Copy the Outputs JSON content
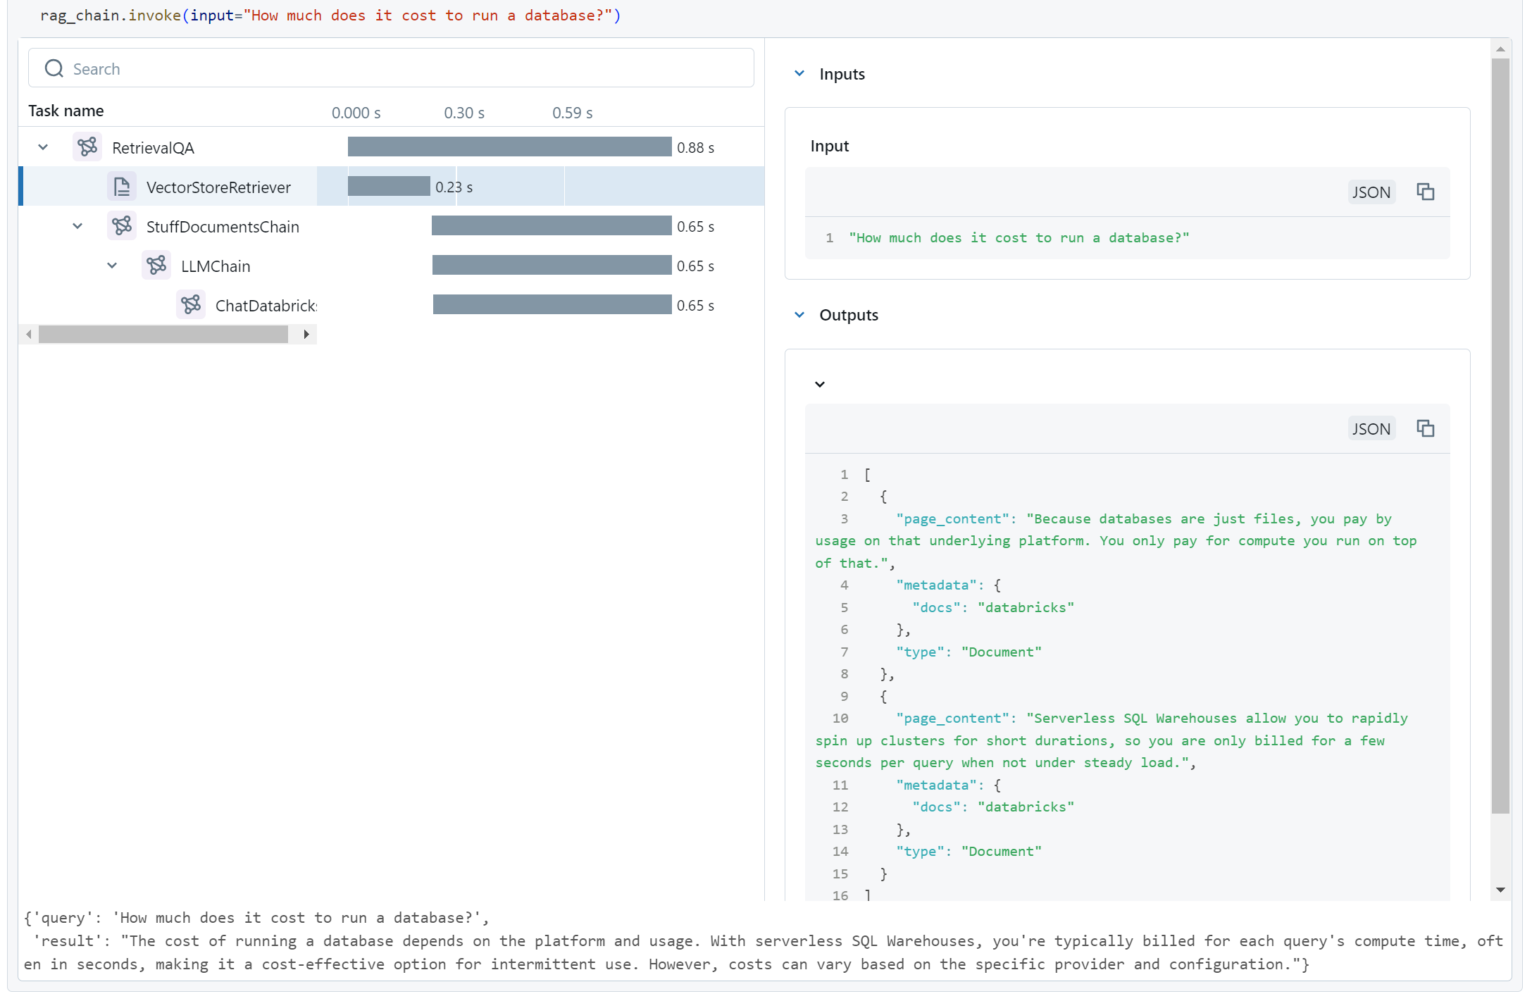This screenshot has height=1001, width=1532. pos(1425,428)
